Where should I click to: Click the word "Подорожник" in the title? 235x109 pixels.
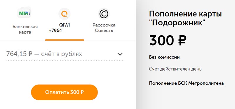[177, 23]
